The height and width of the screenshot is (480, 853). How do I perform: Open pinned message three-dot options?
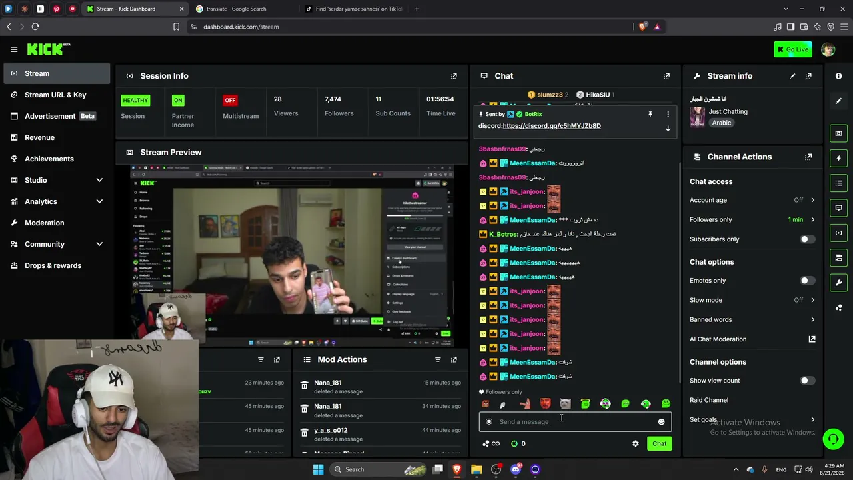coord(668,114)
